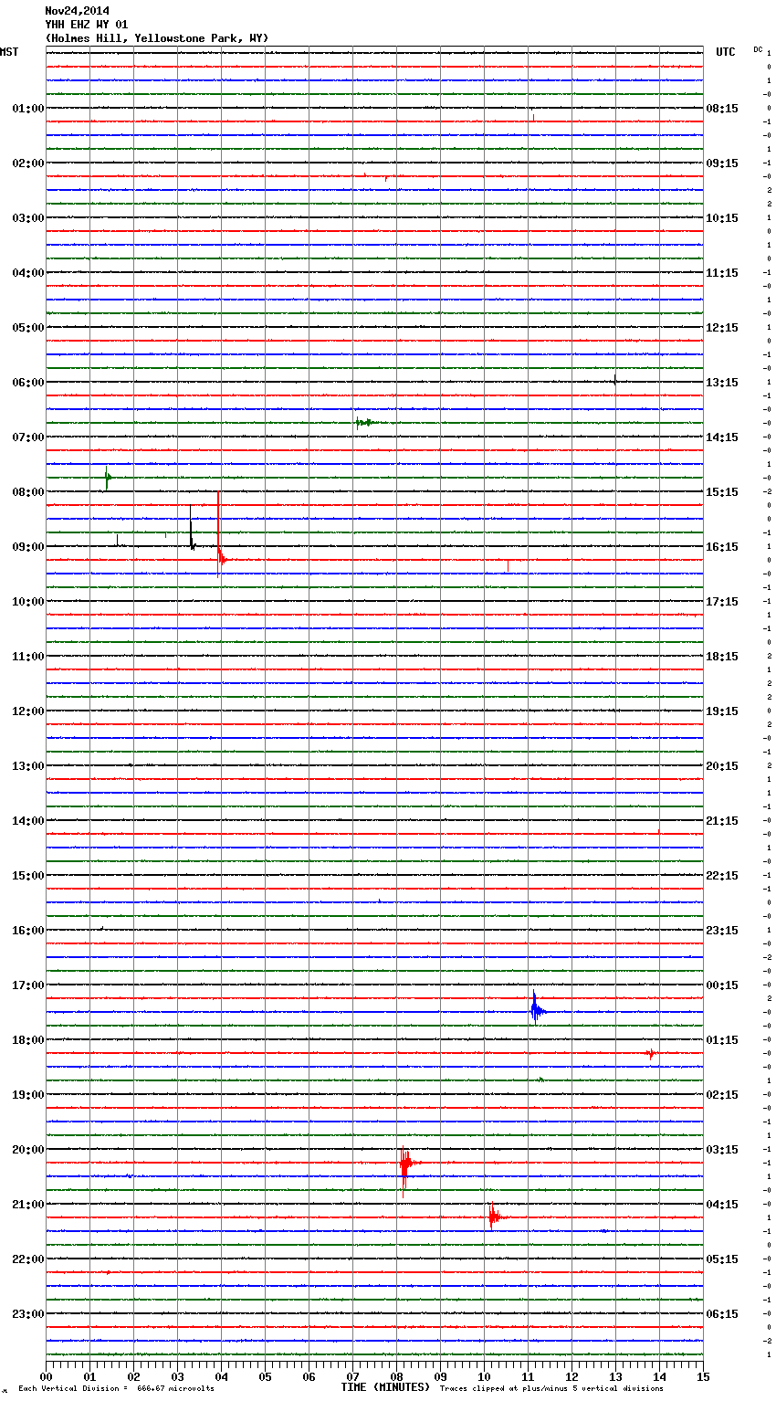Viewport: 776px width, 1401px height.
Task: Click the '04:00' MST time label
Action: click(28, 273)
